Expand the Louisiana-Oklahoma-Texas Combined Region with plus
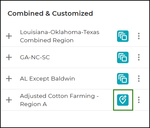Viewport: 150px width, 128px height. [x=9, y=36]
